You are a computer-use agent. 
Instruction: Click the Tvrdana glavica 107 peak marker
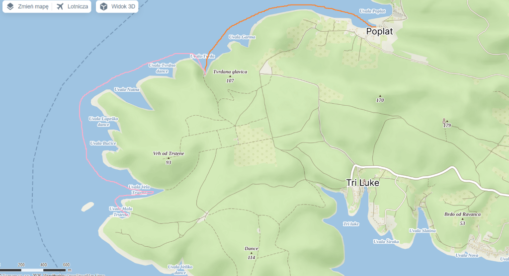[230, 76]
